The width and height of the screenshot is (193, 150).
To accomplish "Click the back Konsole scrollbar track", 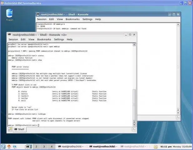I will coord(178,67).
